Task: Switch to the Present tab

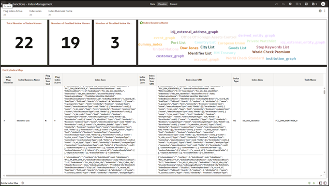Action: point(173,4)
